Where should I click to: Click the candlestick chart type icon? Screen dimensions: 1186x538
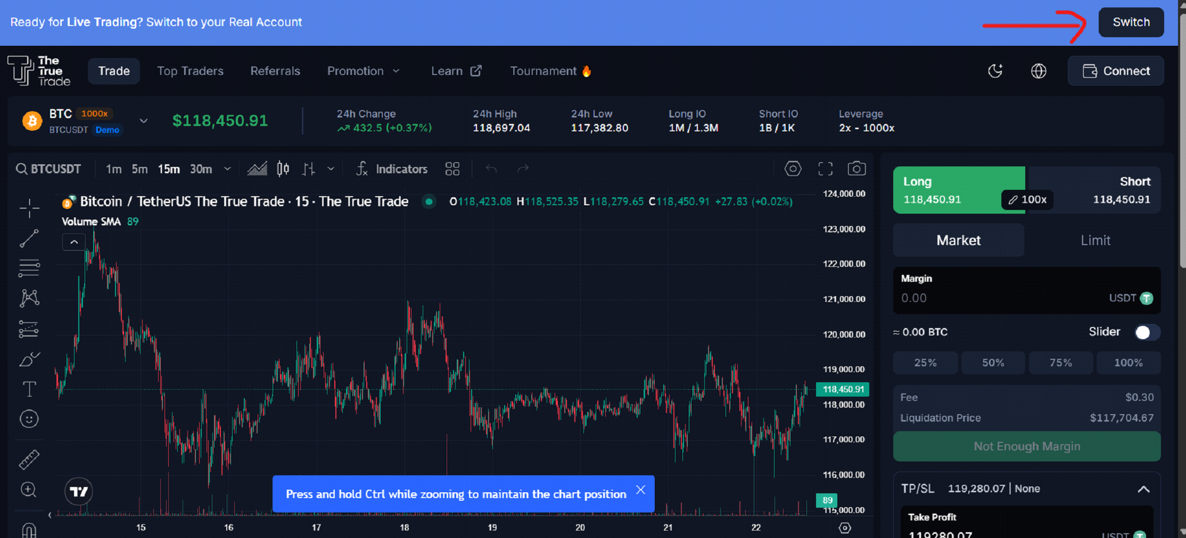click(283, 169)
